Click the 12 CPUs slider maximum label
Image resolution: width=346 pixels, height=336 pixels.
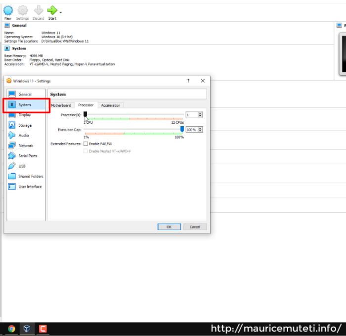(177, 122)
